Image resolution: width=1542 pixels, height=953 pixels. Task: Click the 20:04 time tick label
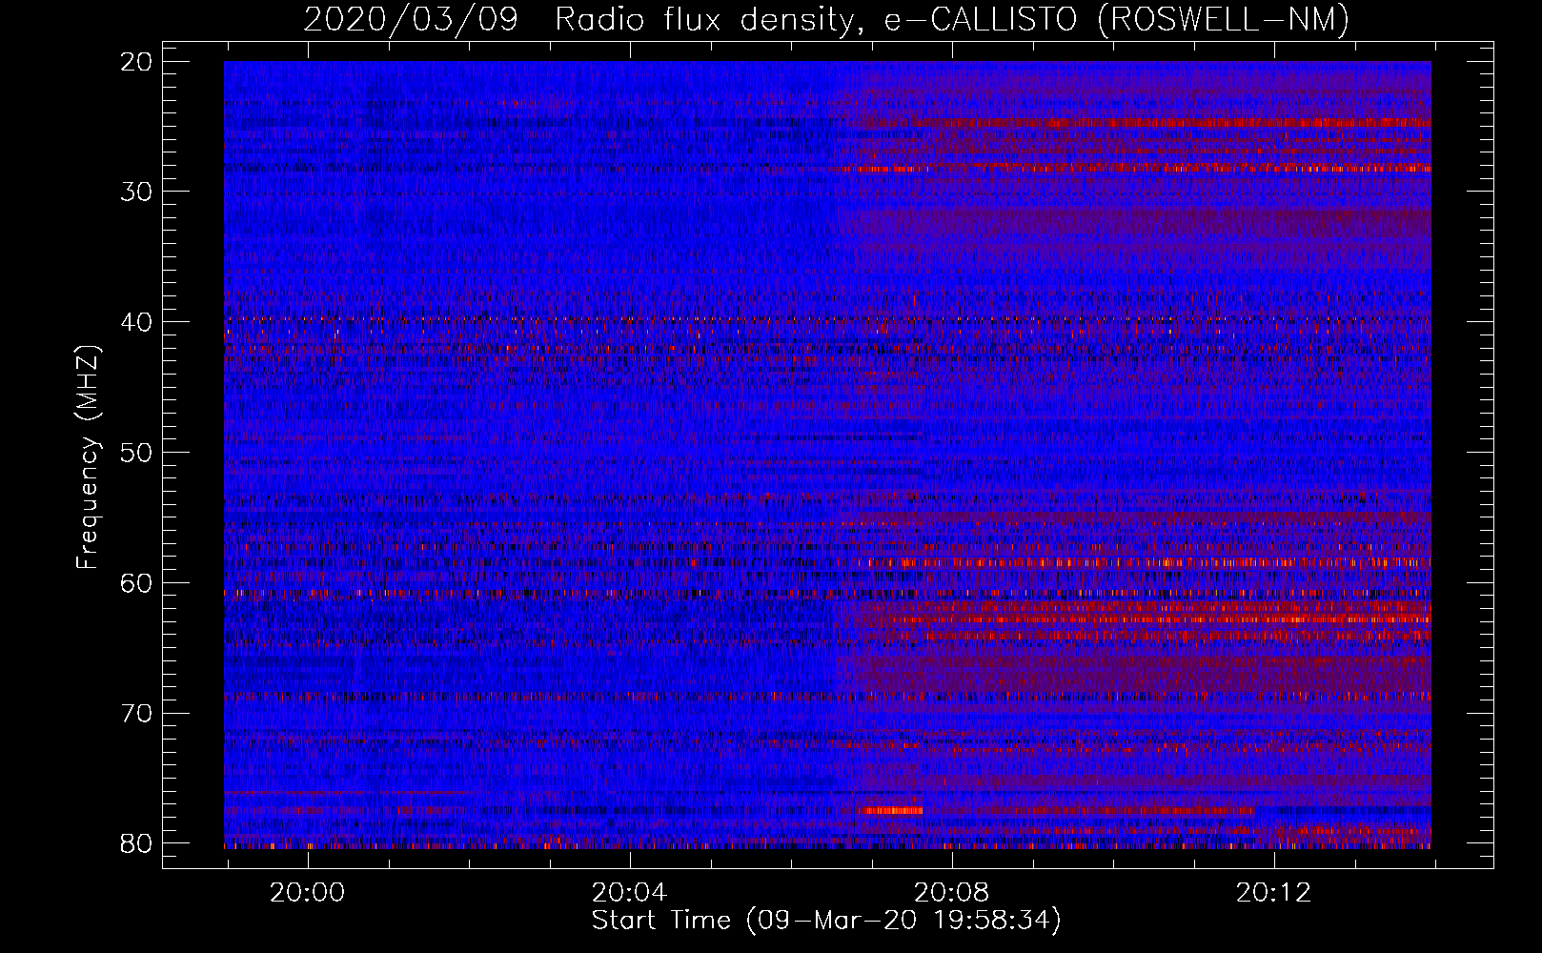coord(629,893)
